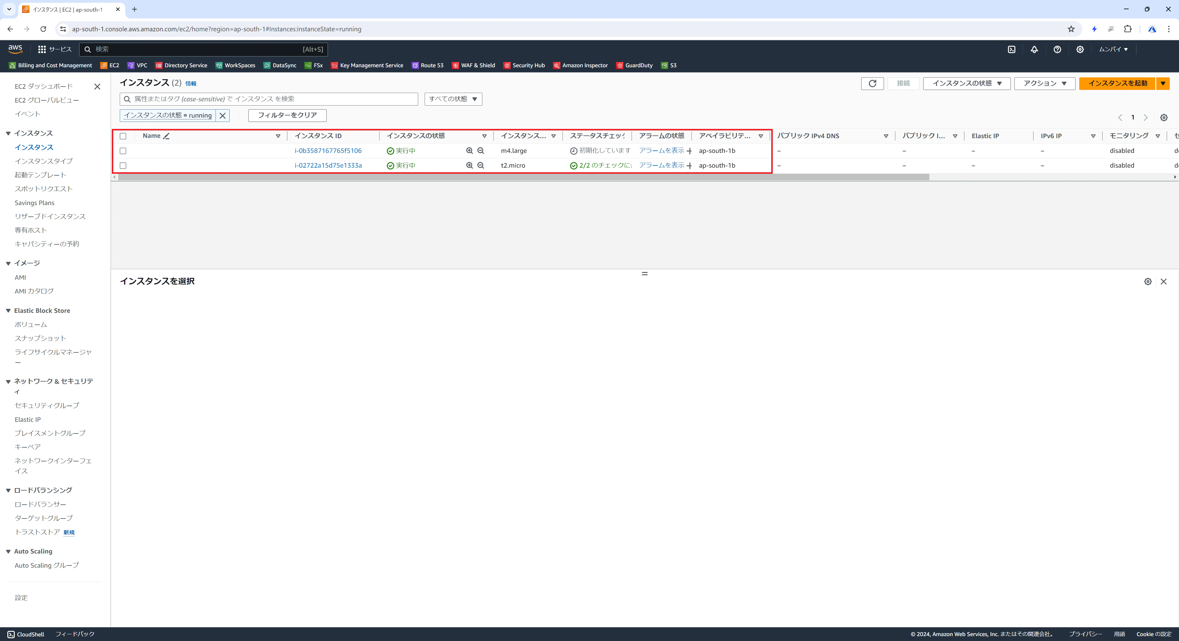Open instance link i-02722a15d75e1333a

(x=328, y=165)
